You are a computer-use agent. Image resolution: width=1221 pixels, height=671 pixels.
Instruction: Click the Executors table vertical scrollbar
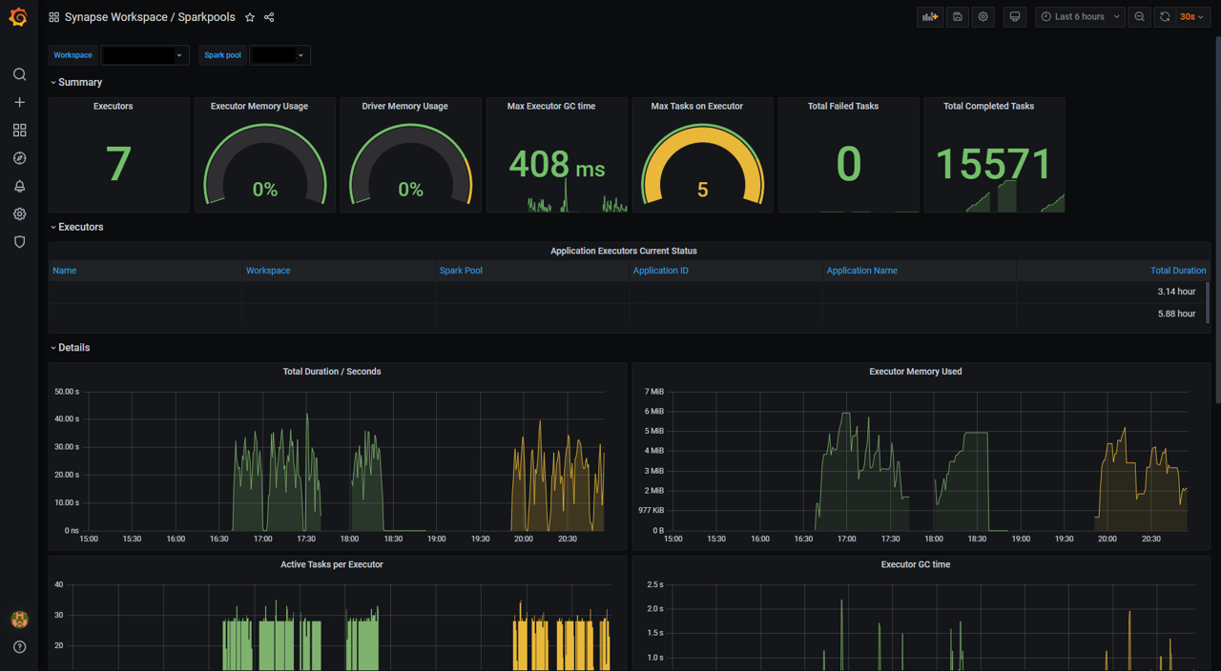(1208, 302)
